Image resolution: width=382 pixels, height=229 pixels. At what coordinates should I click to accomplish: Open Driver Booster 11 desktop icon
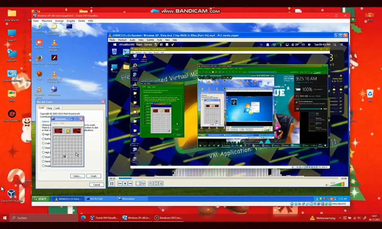click(x=12, y=116)
